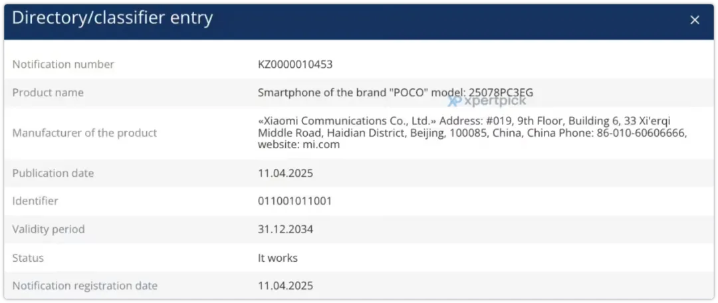Select the notification registration date value

[285, 286]
